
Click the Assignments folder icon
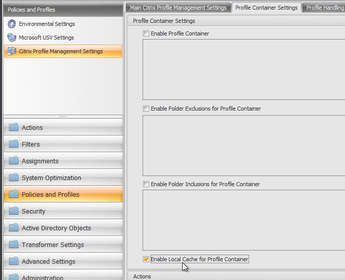click(14, 161)
